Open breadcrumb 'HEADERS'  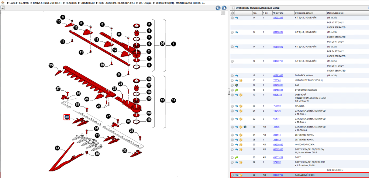click(x=71, y=4)
